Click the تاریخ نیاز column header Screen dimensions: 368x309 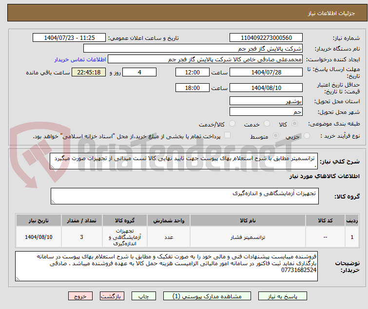(39, 220)
